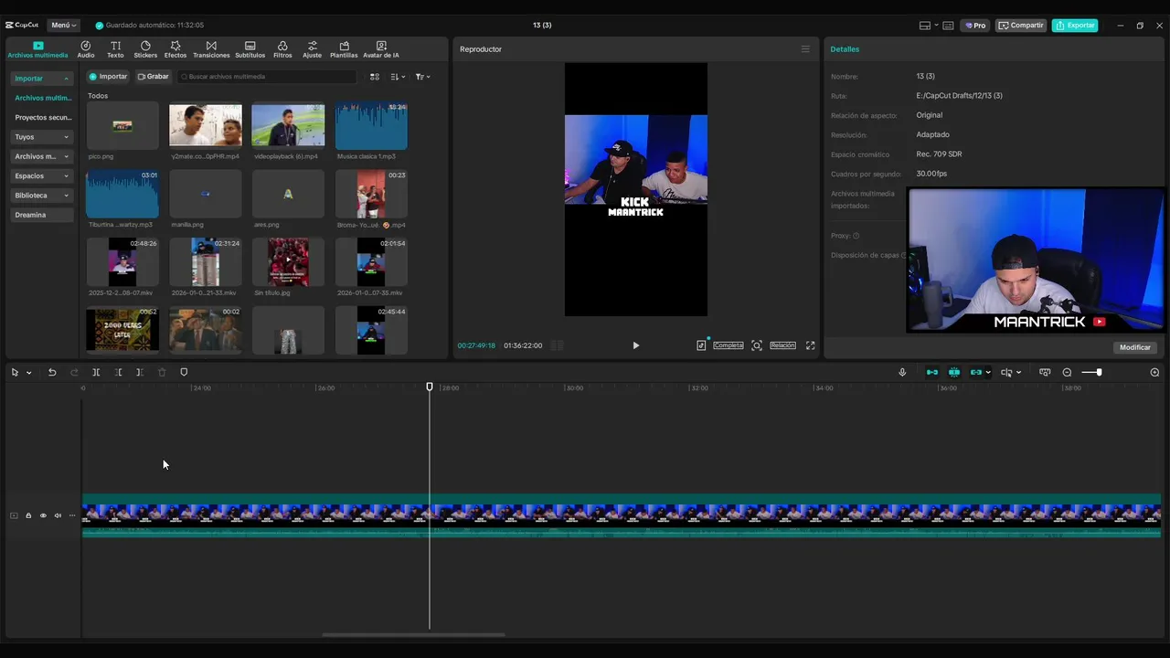The height and width of the screenshot is (658, 1170).
Task: Click the Compartir button
Action: [x=1020, y=26]
